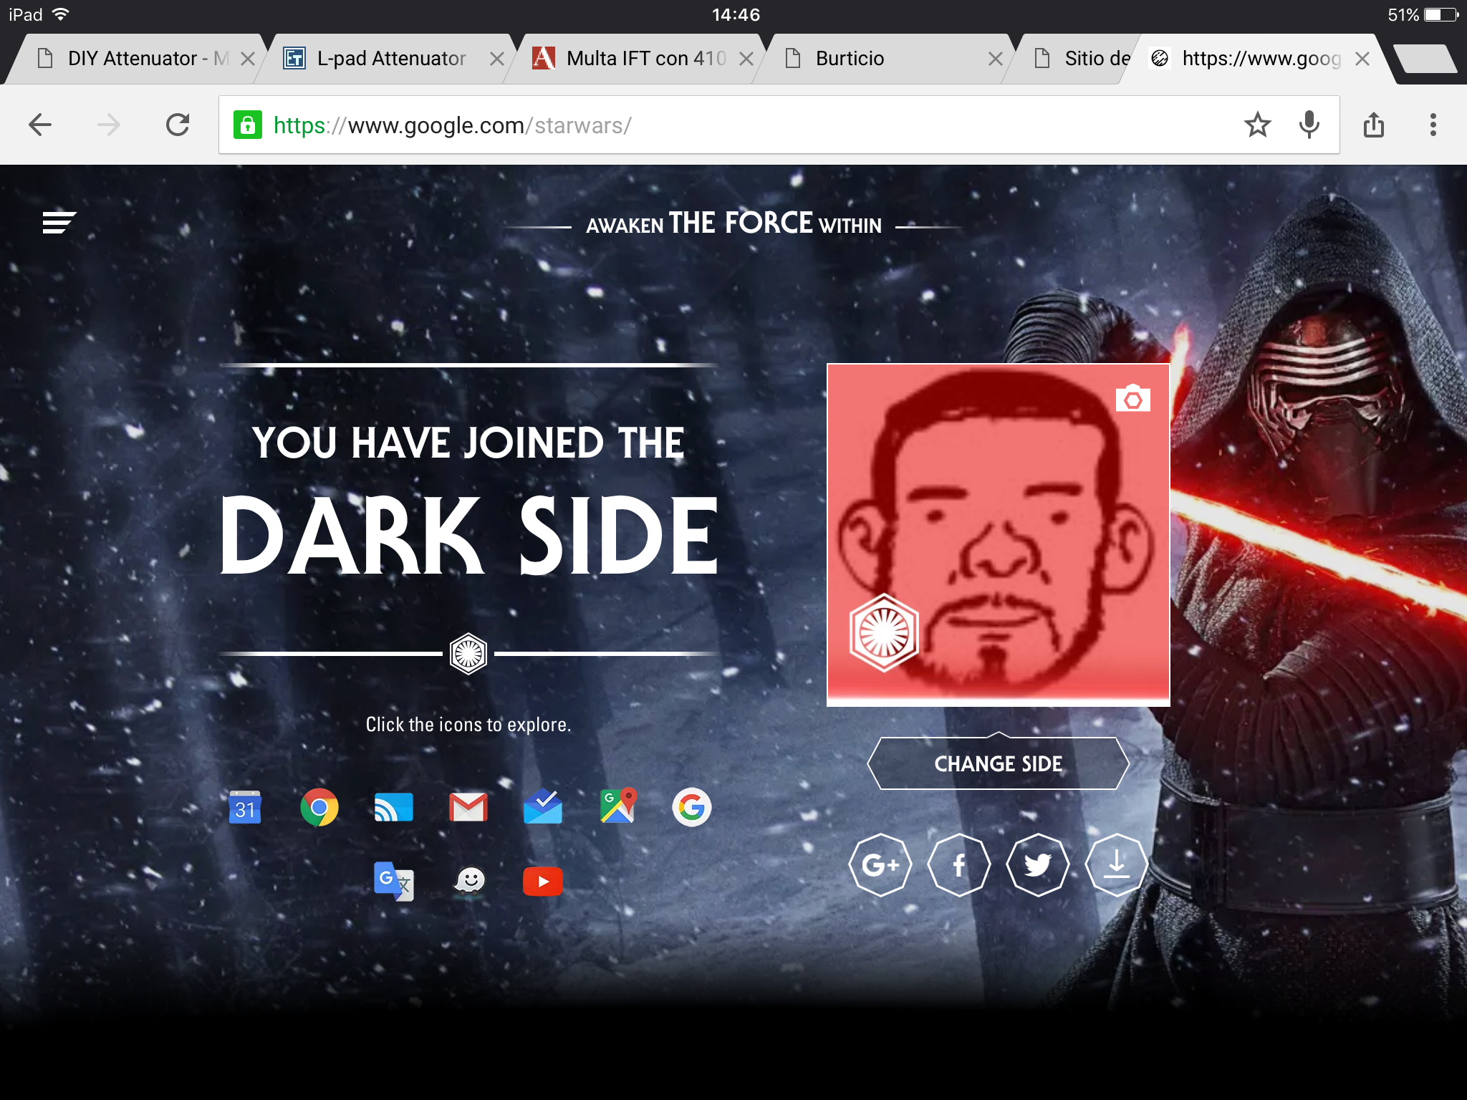Click the 'Click the icons to explore.' text

[468, 724]
